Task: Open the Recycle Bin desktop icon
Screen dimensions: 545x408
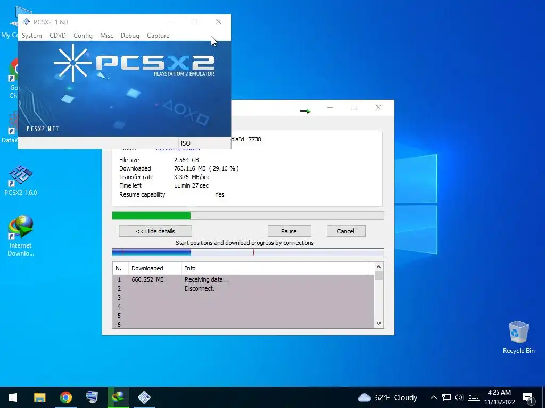Action: (x=518, y=337)
